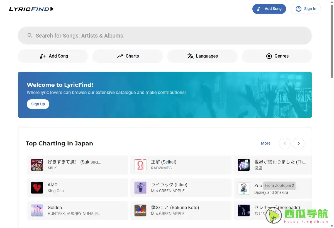Click the search magnifying glass icon

30,36
